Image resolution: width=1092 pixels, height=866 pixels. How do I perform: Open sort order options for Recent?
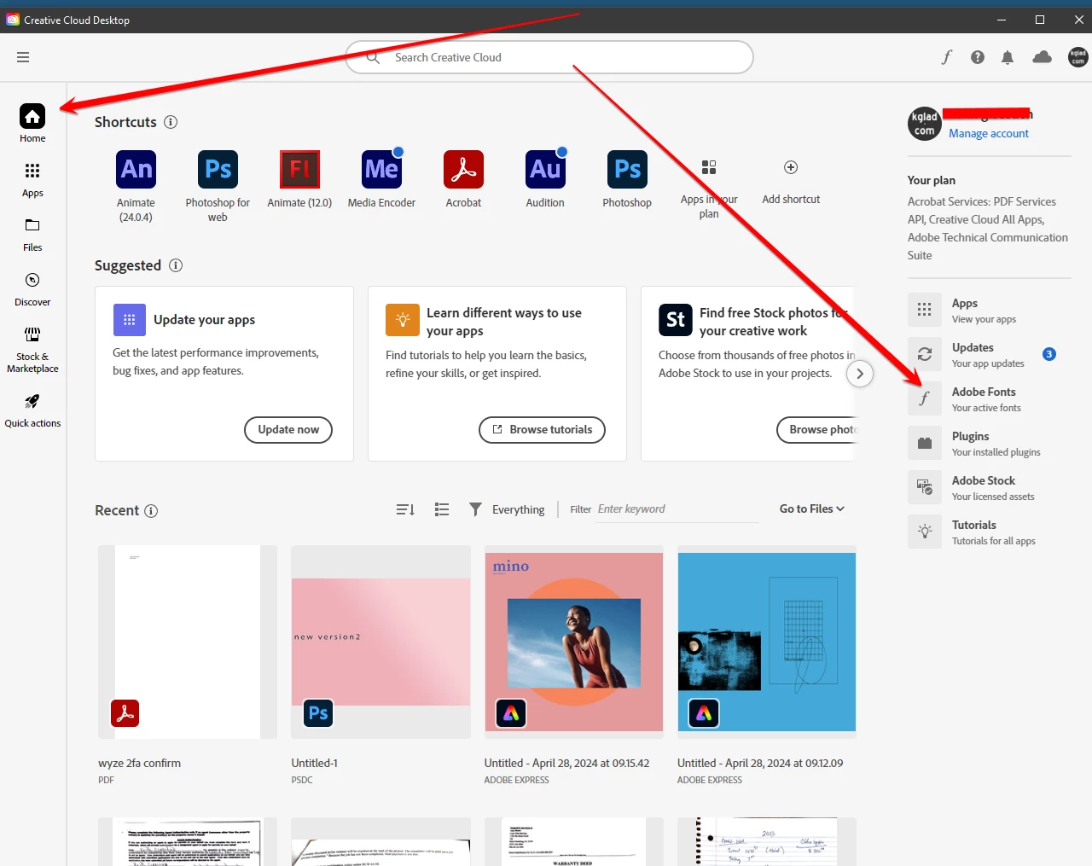405,509
